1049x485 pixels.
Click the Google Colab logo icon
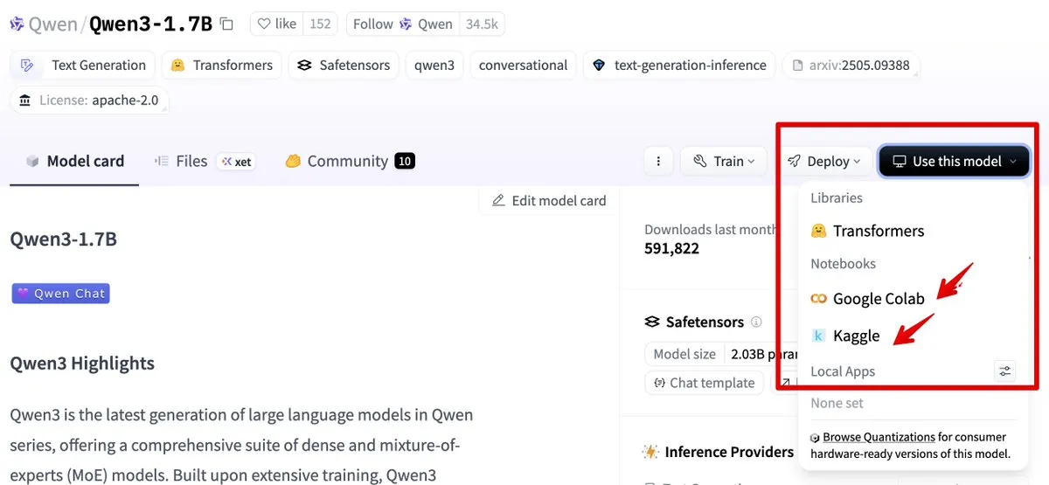[818, 299]
